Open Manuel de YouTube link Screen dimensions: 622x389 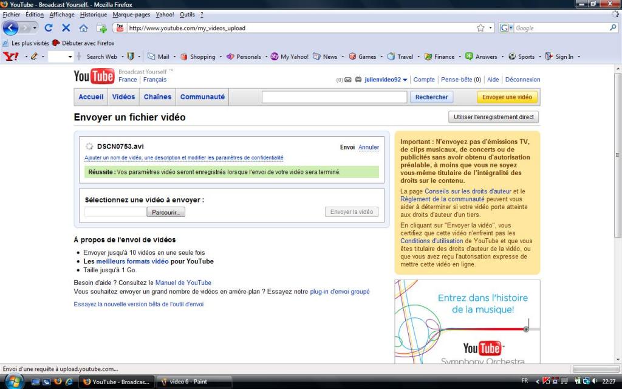tap(183, 283)
